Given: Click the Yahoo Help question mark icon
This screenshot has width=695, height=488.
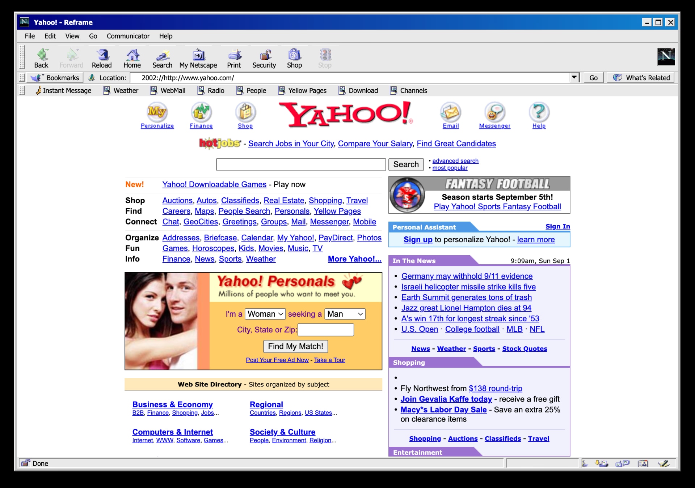Looking at the screenshot, I should click(x=539, y=112).
